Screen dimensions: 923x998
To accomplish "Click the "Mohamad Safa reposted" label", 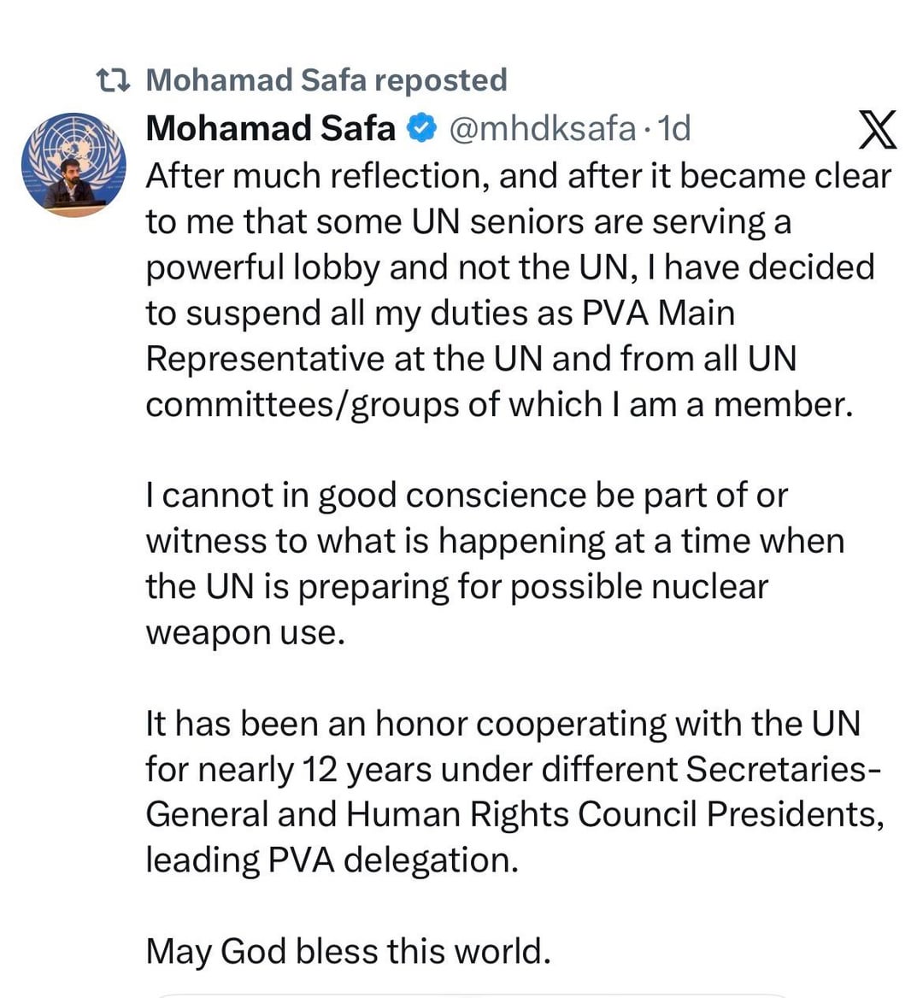I will click(x=326, y=80).
